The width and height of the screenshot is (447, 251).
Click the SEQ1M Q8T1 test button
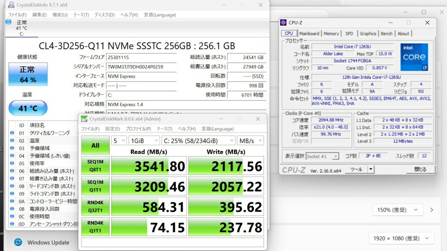point(95,166)
